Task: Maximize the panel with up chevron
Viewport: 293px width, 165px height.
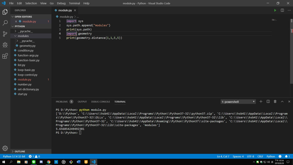Action: click(x=282, y=102)
